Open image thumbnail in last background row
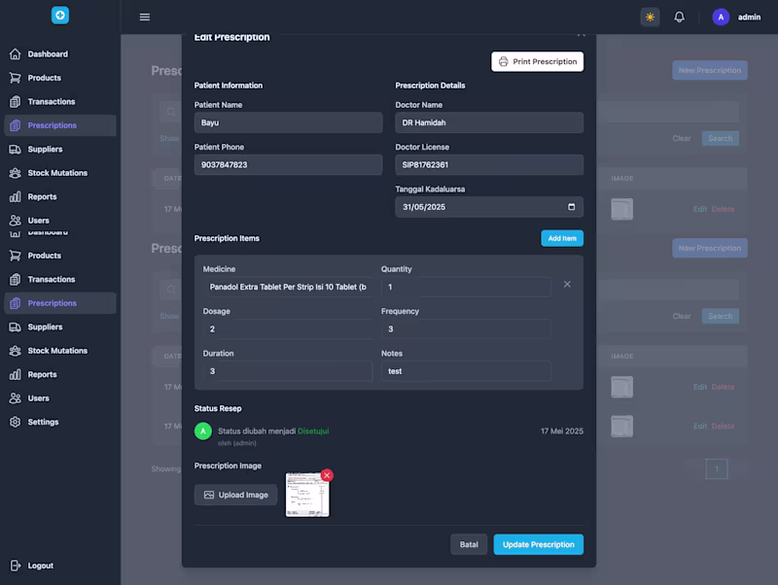This screenshot has height=585, width=778. point(621,427)
